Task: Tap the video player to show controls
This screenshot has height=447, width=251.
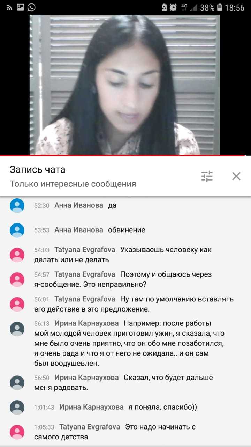Action: (x=125, y=85)
